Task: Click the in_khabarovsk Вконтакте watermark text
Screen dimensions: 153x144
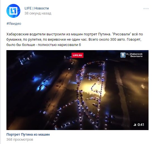Action: [x=134, y=55]
